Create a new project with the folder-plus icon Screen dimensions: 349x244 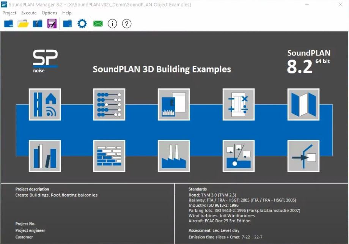pos(8,24)
